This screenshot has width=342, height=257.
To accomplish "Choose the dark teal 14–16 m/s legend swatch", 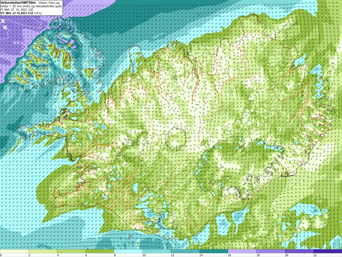I will tap(213, 251).
